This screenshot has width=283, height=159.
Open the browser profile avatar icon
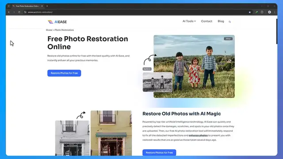[269, 12]
